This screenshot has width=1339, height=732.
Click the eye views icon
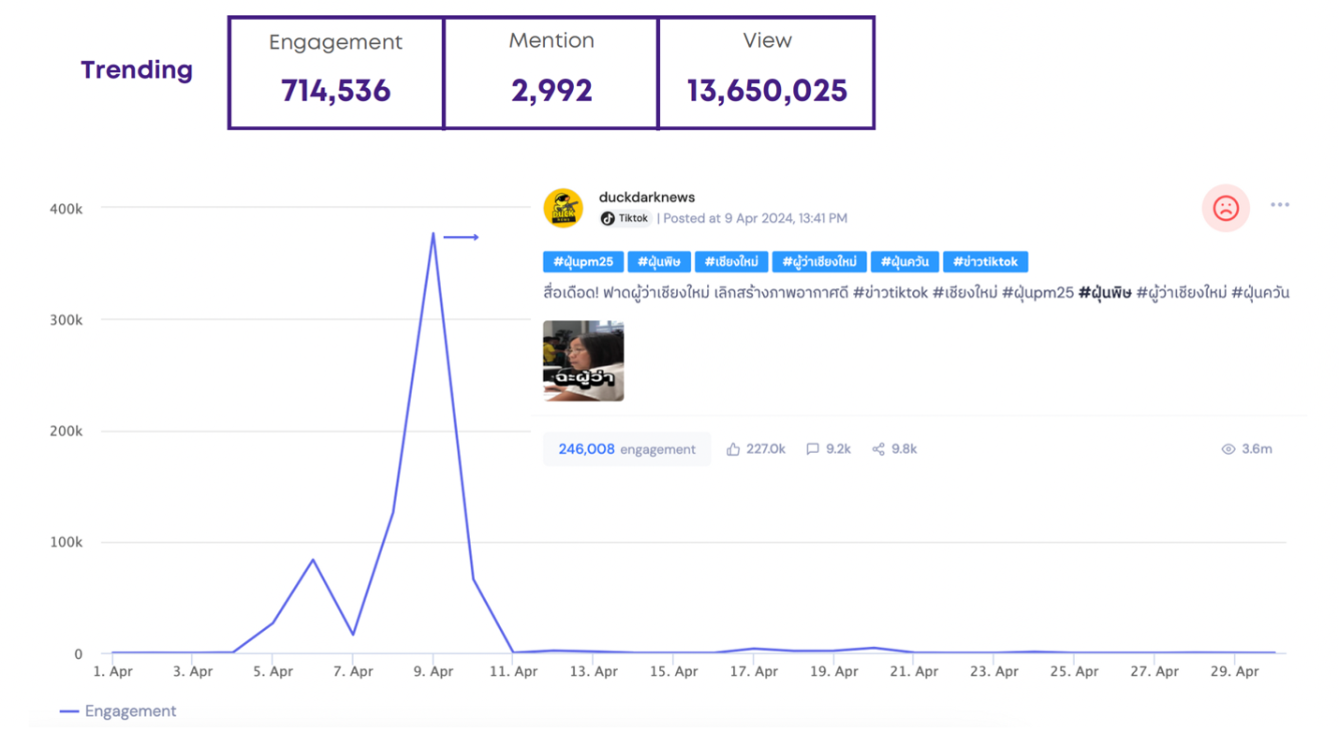(1229, 449)
